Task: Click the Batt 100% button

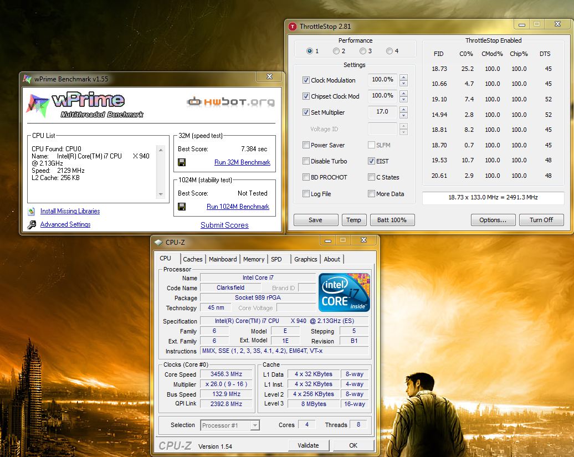Action: coord(392,220)
